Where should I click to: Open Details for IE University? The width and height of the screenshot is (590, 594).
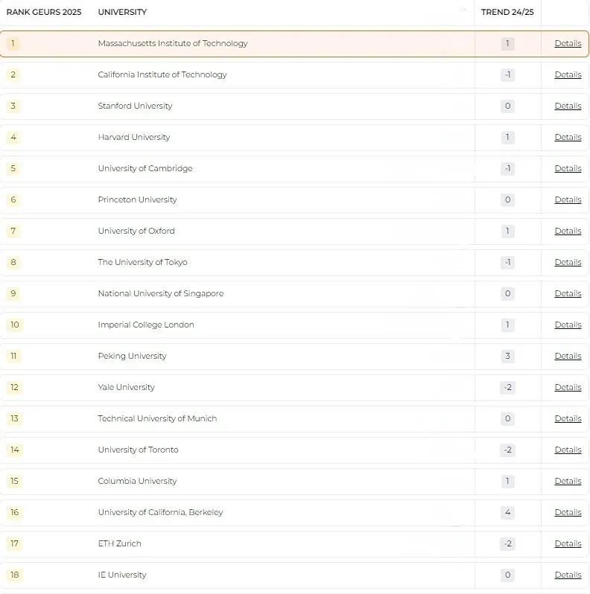[568, 575]
